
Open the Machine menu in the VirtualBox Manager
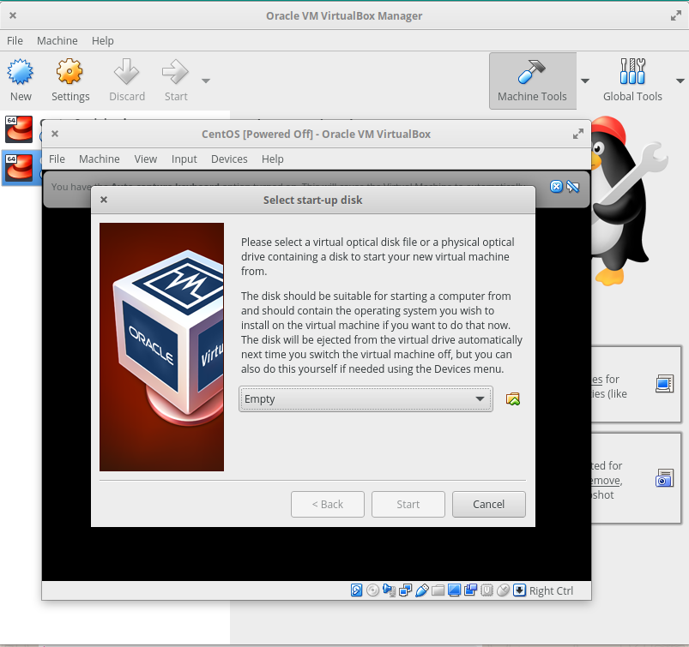pyautogui.click(x=57, y=41)
